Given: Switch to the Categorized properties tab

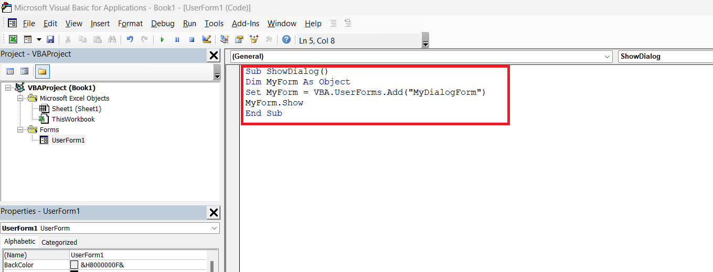Looking at the screenshot, I should tap(59, 242).
